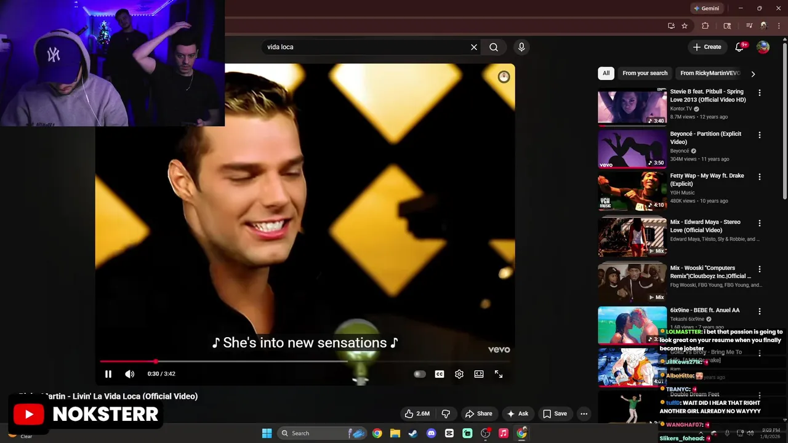The height and width of the screenshot is (443, 788).
Task: Open the Windows Start menu
Action: coord(267,433)
